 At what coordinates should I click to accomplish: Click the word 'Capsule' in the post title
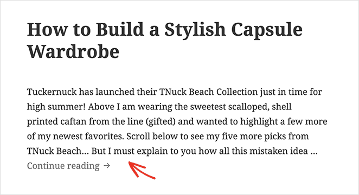tap(267, 31)
